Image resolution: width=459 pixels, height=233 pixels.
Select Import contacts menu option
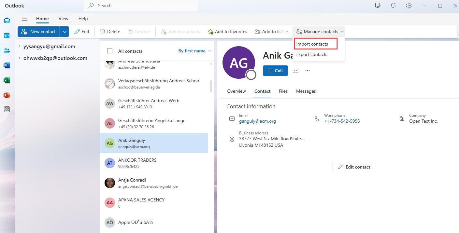312,44
